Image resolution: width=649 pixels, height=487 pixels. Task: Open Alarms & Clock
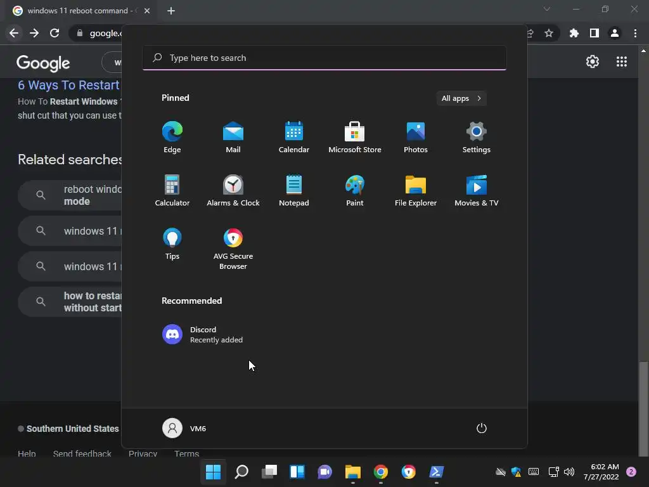tap(233, 190)
